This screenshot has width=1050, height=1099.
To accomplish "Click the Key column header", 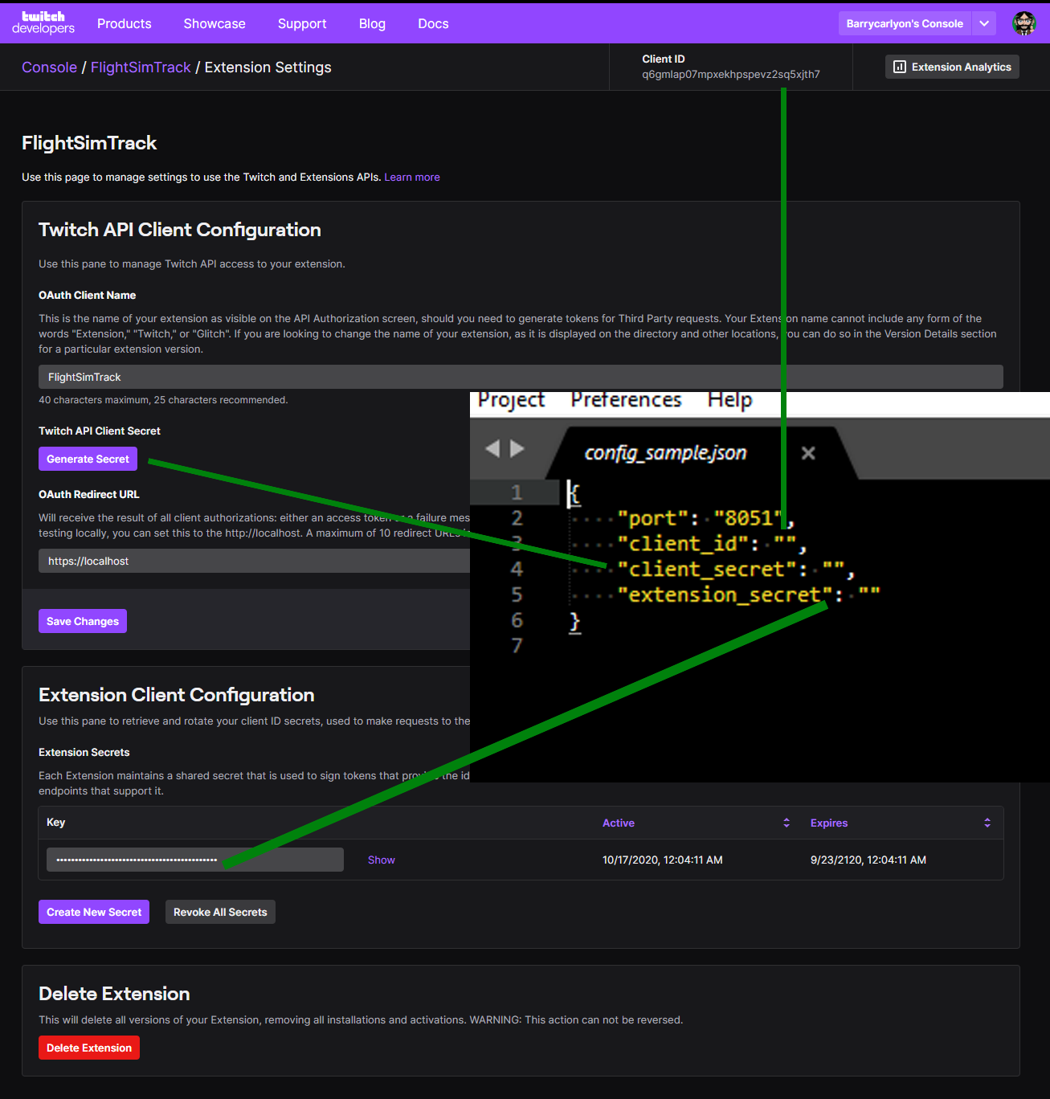I will tap(56, 822).
